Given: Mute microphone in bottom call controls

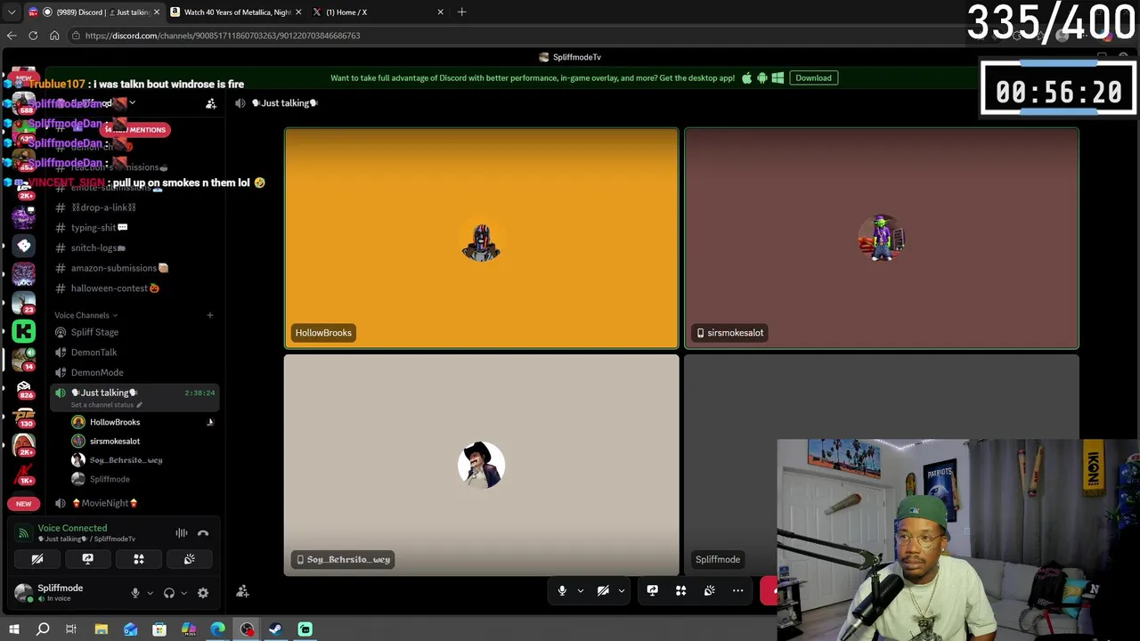Looking at the screenshot, I should [x=562, y=590].
